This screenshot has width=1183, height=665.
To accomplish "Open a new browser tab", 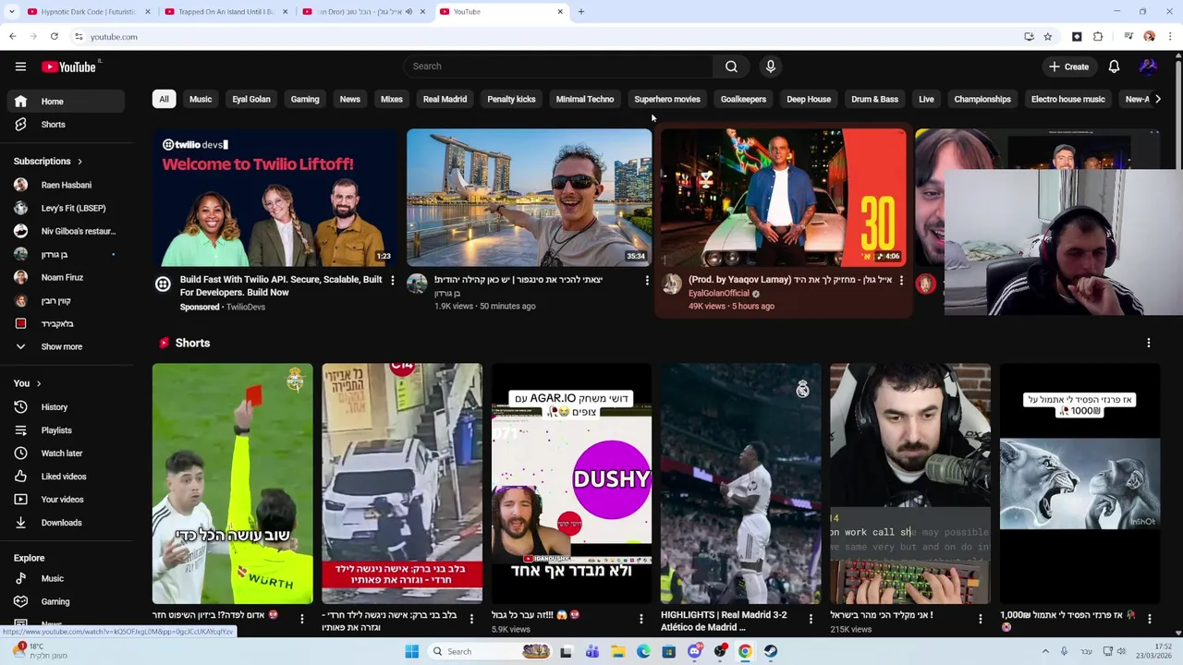I will tap(580, 12).
